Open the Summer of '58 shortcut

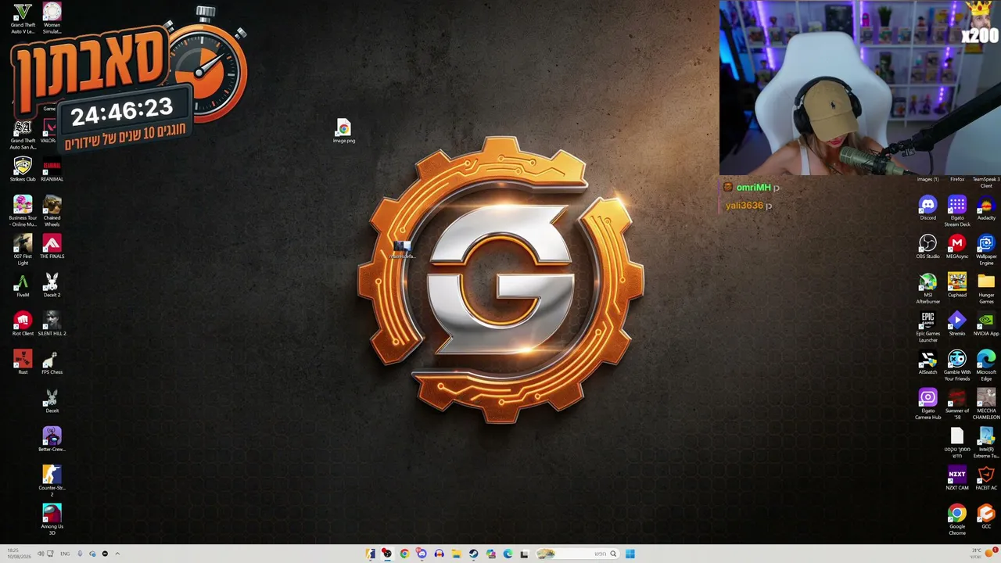tap(957, 403)
